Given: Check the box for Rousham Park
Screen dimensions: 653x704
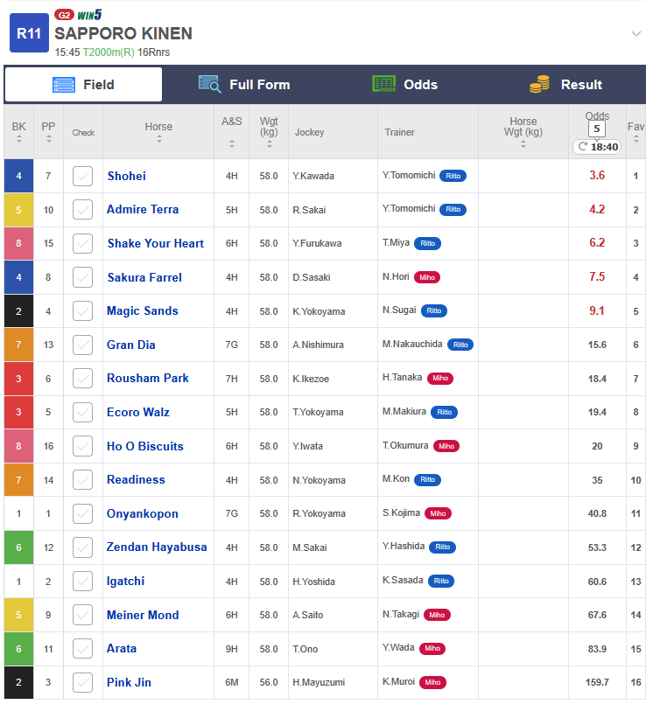Looking at the screenshot, I should 82,379.
